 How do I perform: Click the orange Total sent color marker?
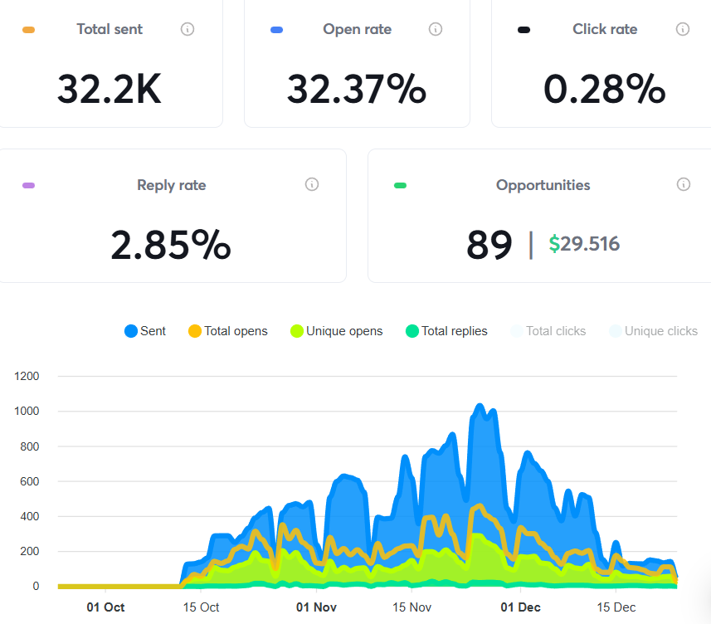[x=28, y=30]
